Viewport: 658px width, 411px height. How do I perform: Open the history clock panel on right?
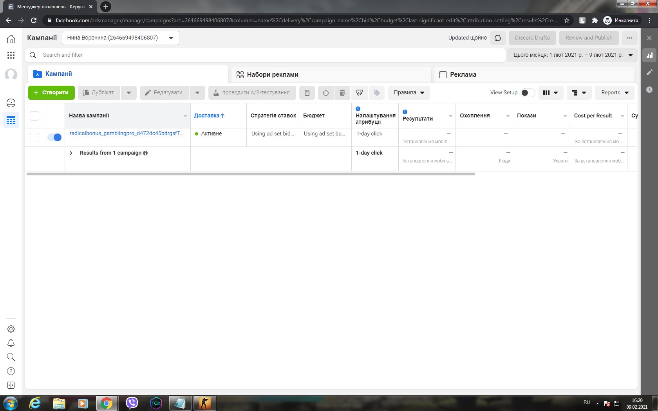coord(649,90)
